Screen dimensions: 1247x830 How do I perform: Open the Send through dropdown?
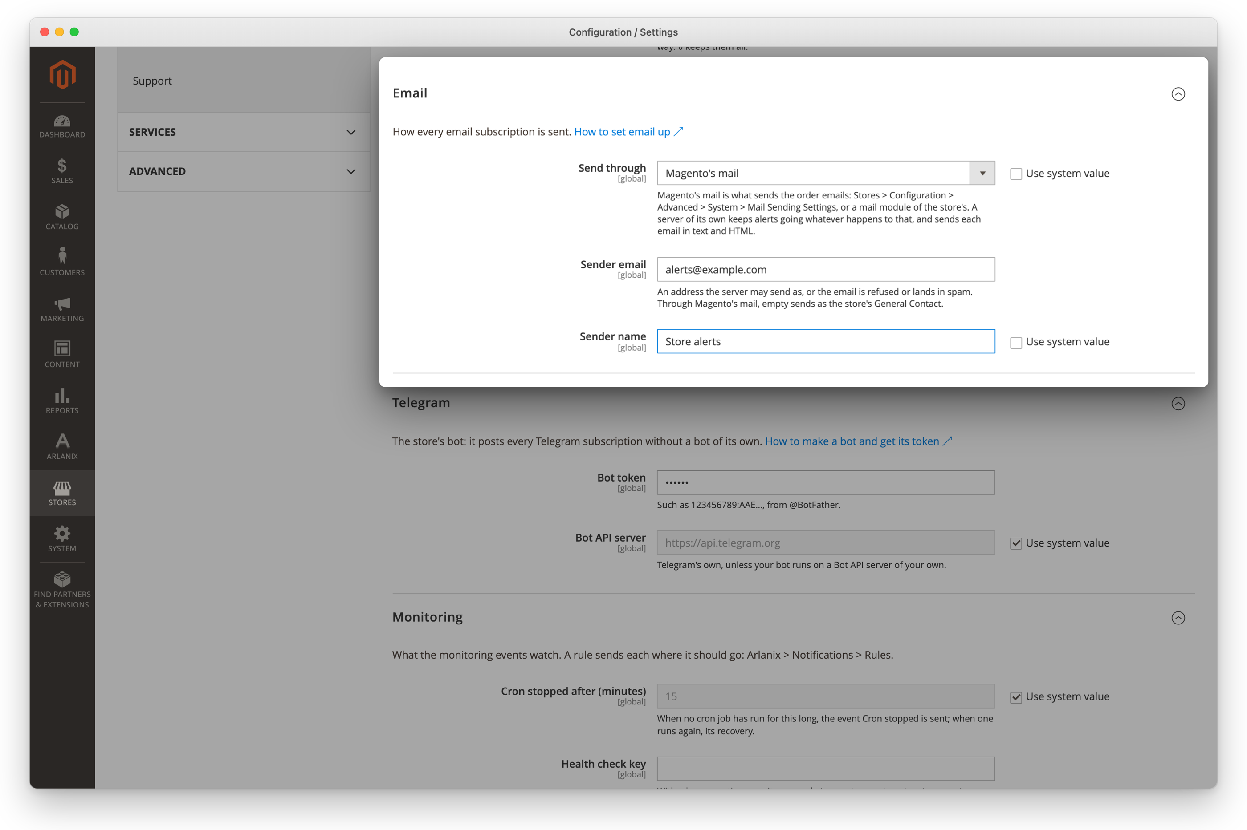825,173
